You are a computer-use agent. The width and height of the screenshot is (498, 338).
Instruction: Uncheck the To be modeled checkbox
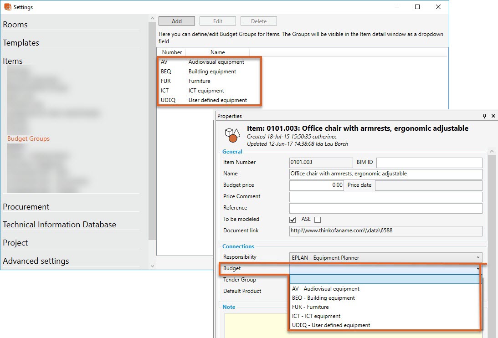pyautogui.click(x=293, y=220)
